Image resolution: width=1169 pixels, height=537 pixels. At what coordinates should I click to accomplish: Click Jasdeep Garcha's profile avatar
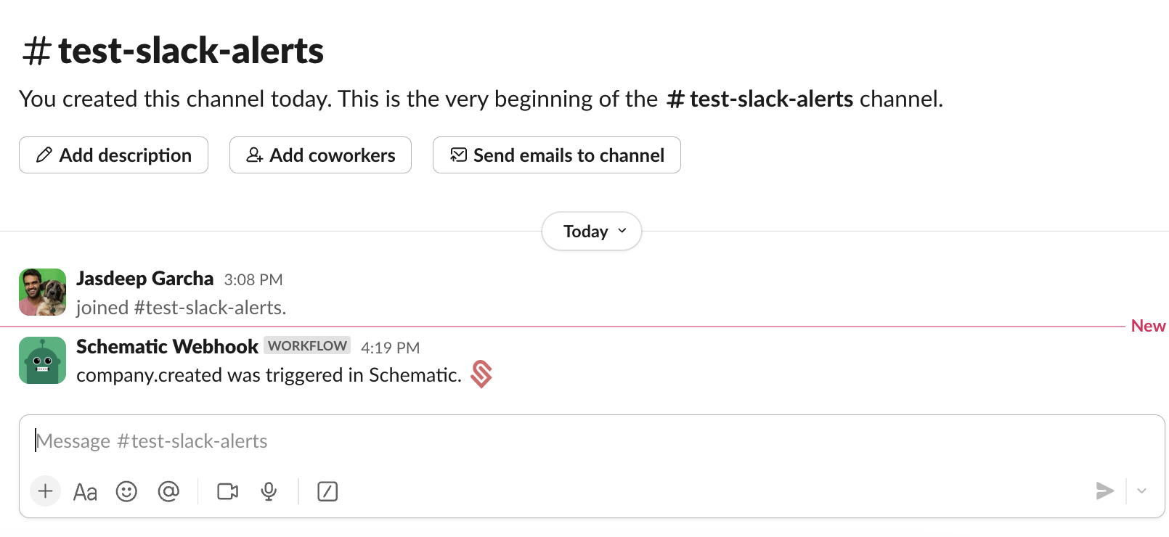coord(42,292)
